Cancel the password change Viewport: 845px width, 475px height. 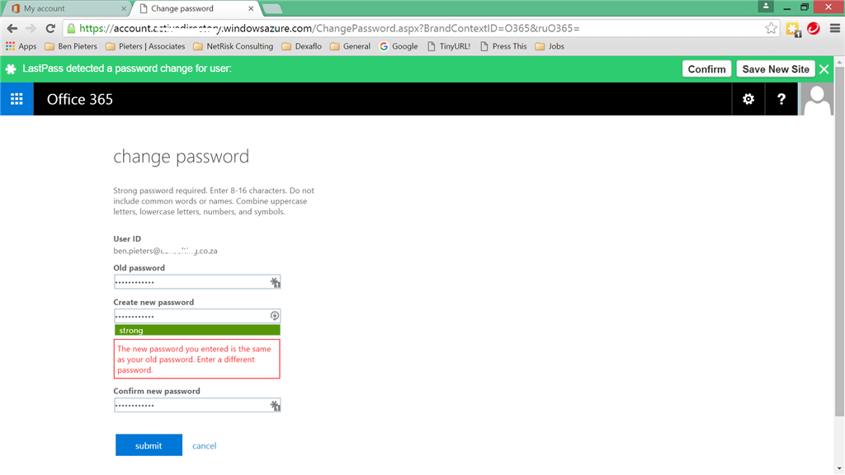pos(205,446)
